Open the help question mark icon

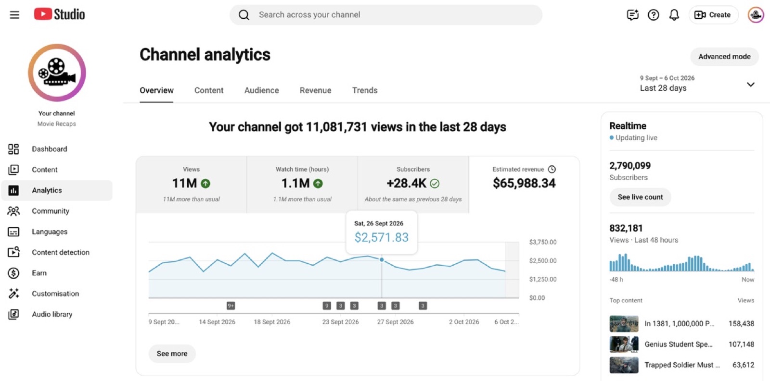click(653, 15)
